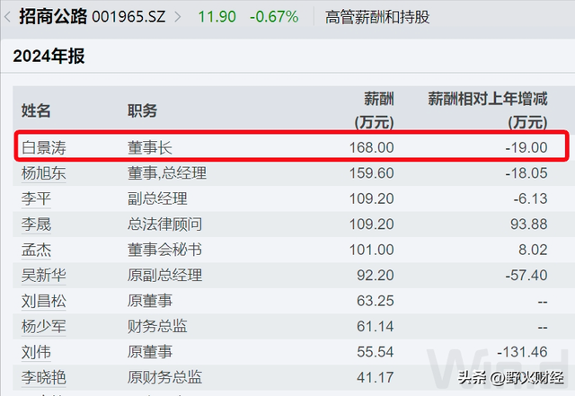This screenshot has width=575, height=396.
Task: Click salary change value -131.46
Action: click(522, 352)
